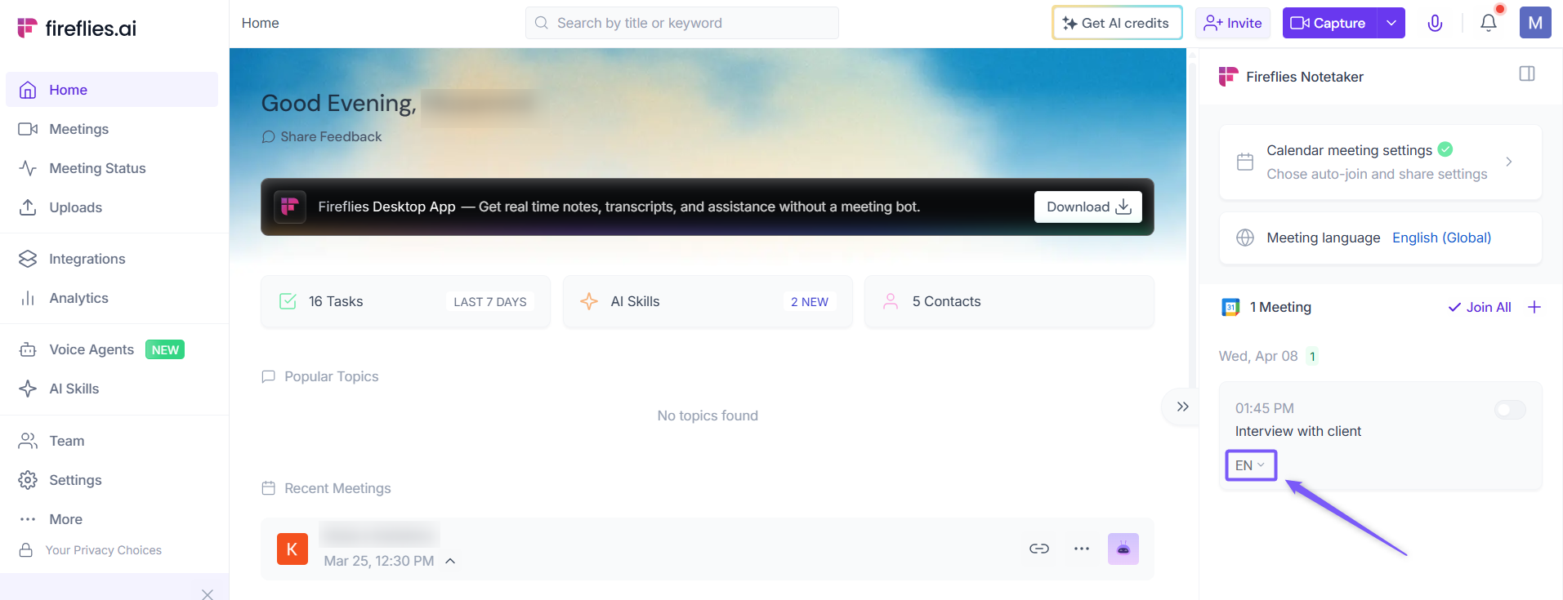Click the '1 Meeting' label
This screenshot has width=1563, height=600.
[x=1280, y=307]
